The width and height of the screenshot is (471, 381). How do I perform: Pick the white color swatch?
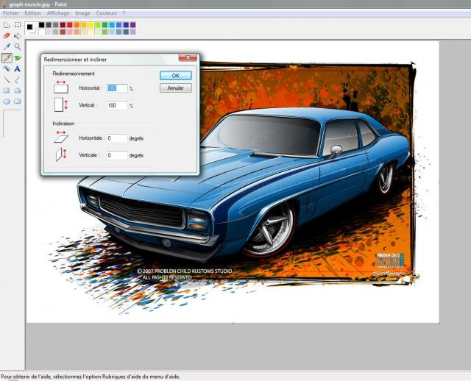[41, 32]
